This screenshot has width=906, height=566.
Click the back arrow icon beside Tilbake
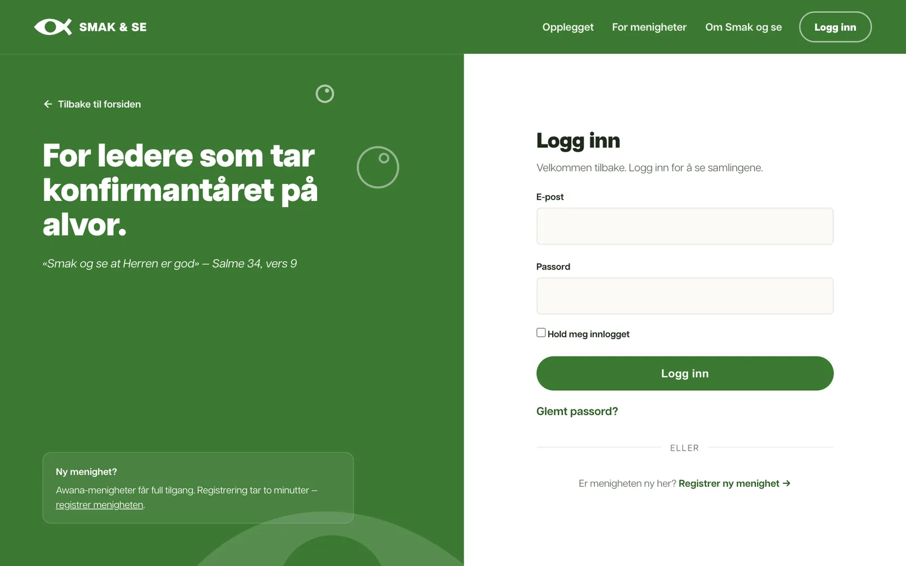(48, 104)
